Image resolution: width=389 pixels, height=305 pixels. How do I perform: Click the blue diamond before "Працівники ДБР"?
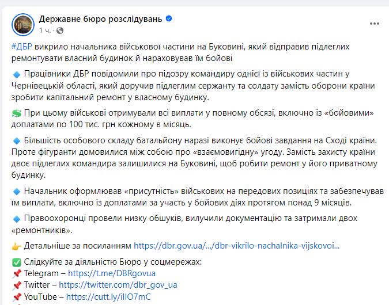coord(16,74)
